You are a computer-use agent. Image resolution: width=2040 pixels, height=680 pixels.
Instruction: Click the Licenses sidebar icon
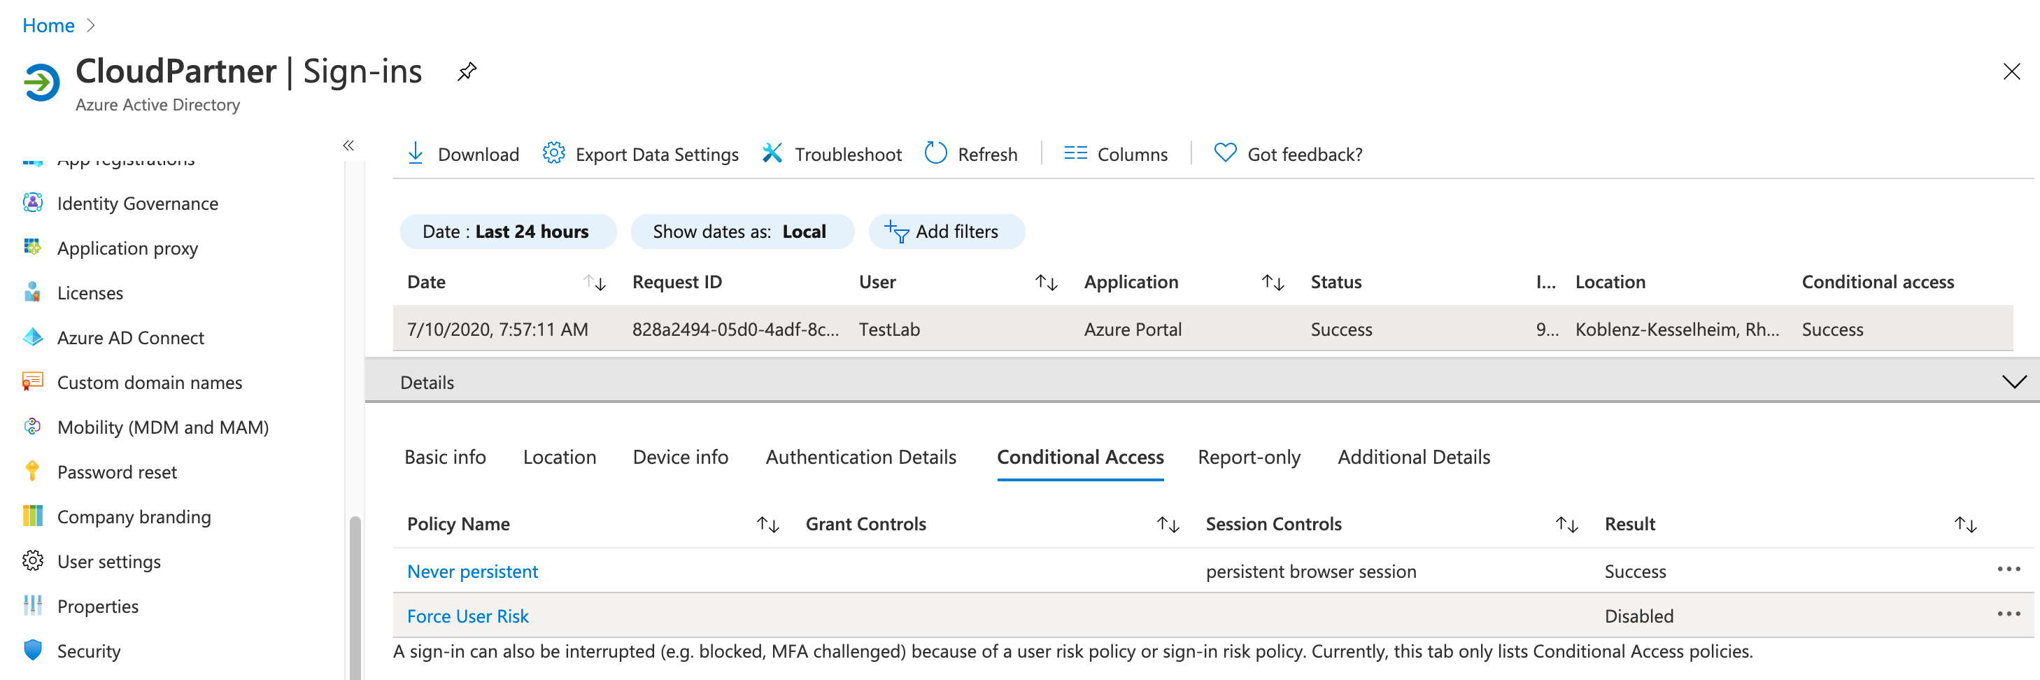(x=32, y=292)
